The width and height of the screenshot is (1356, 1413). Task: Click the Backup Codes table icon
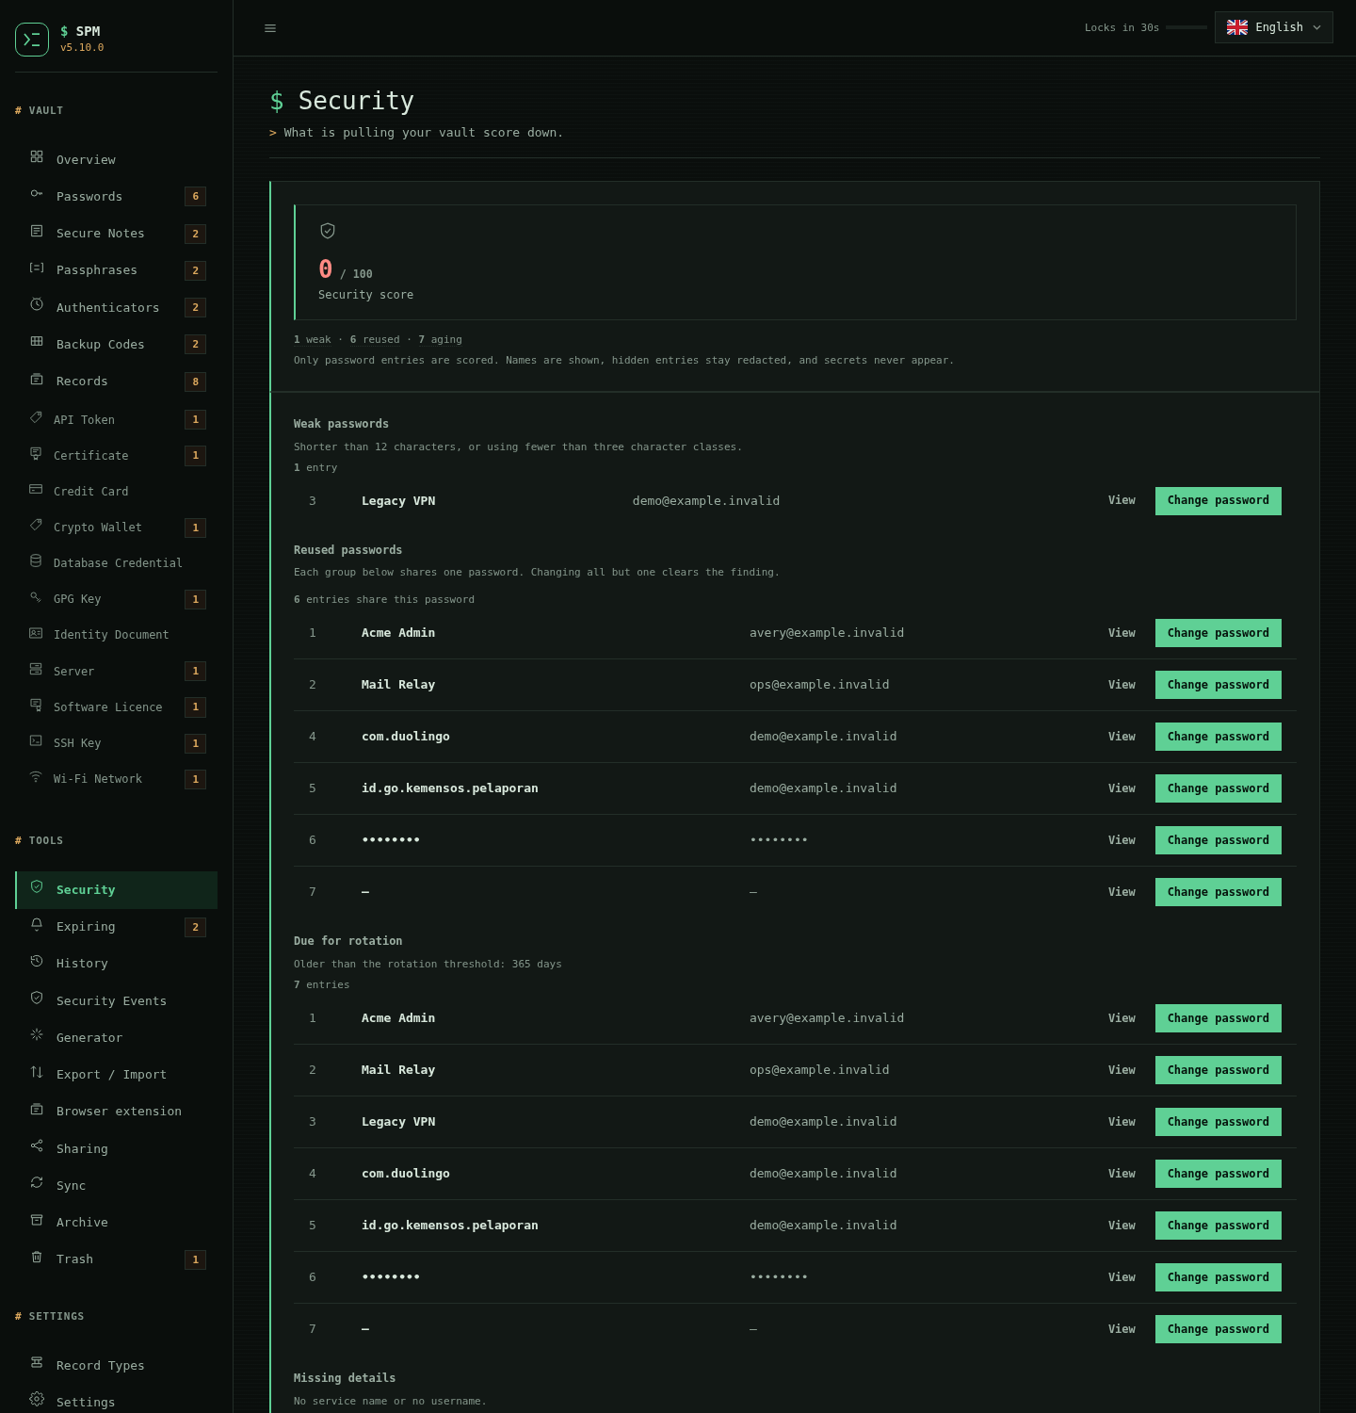pos(37,341)
